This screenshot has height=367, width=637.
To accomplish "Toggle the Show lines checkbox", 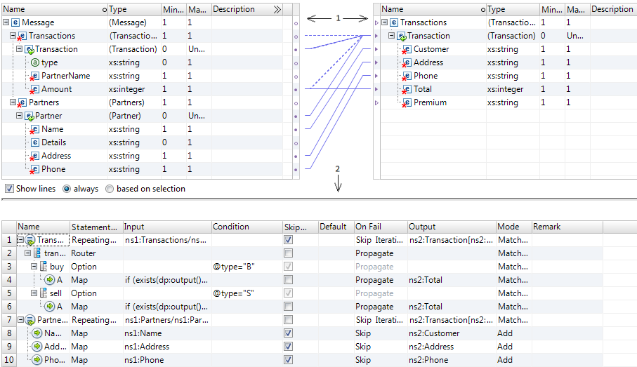I will (x=10, y=189).
